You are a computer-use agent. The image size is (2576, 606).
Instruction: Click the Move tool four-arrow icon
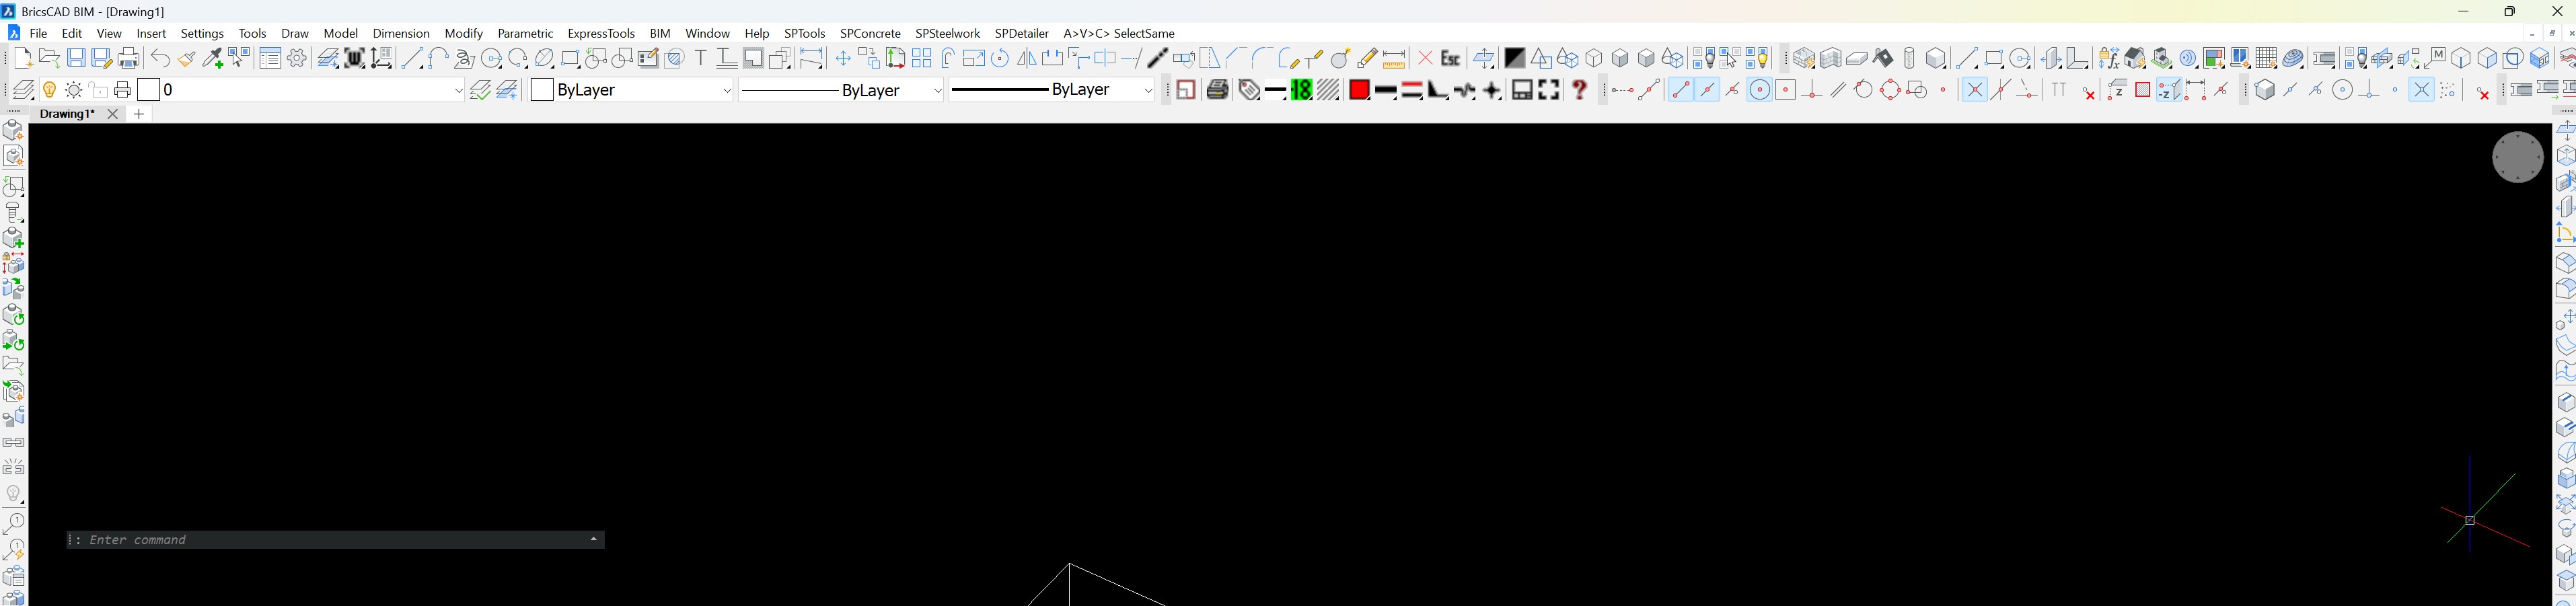[843, 59]
